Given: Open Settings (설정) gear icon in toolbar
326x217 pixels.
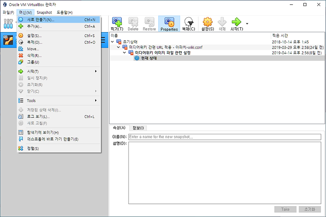Looking at the screenshot, I should [207, 24].
